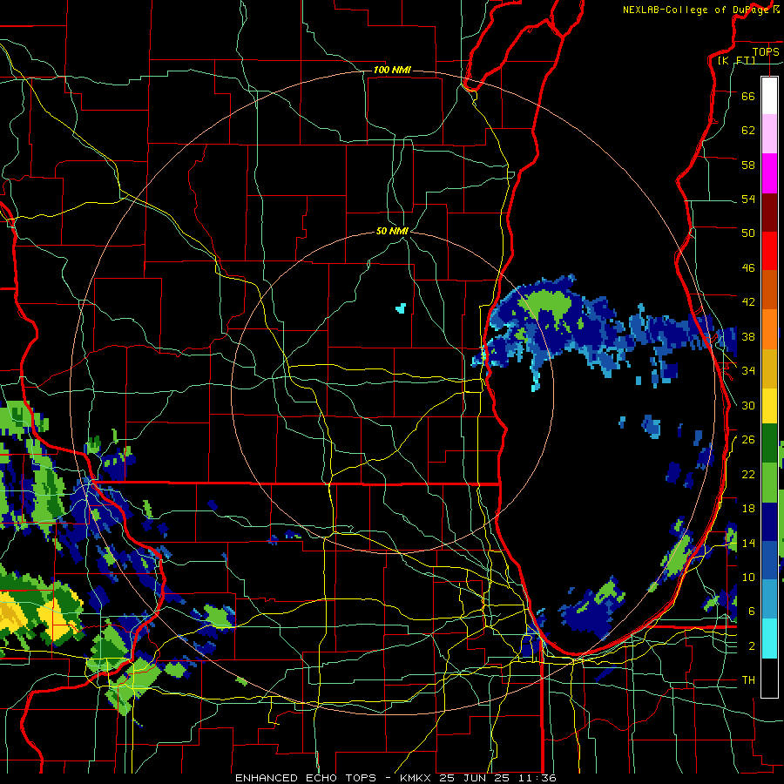Click the 'ENHANCED ECHO TOPS' product title
This screenshot has width=784, height=784.
[x=306, y=778]
